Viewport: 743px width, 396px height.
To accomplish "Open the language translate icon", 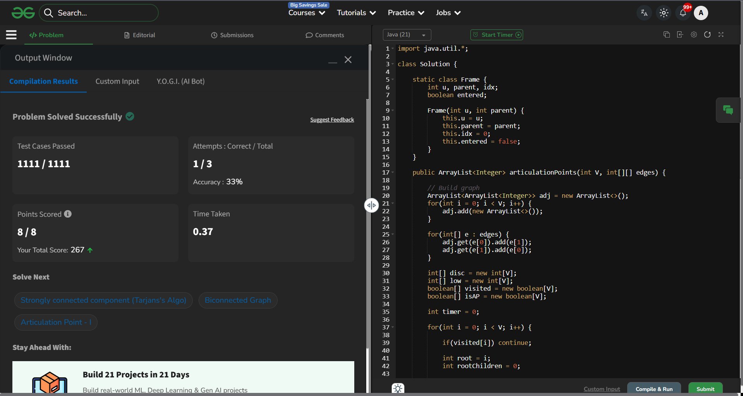I will coord(644,13).
